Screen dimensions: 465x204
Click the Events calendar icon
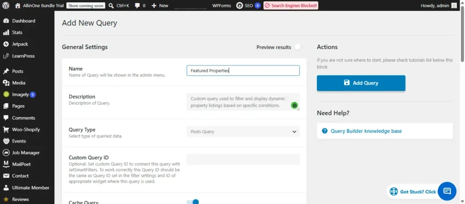click(x=6, y=141)
